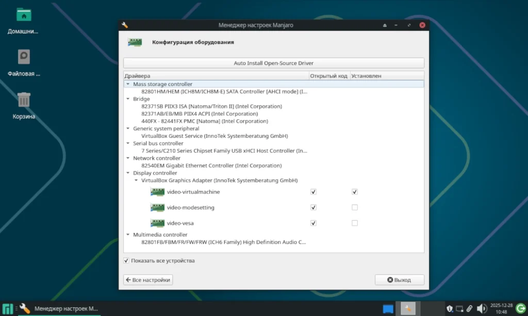The width and height of the screenshot is (528, 316).
Task: Select the video-vesa driver name
Action: coord(180,223)
